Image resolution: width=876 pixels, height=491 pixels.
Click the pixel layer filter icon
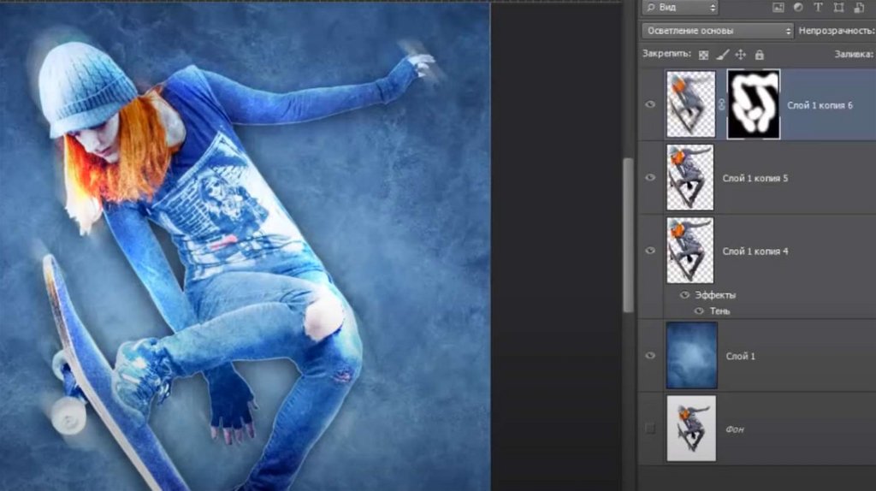[x=778, y=8]
